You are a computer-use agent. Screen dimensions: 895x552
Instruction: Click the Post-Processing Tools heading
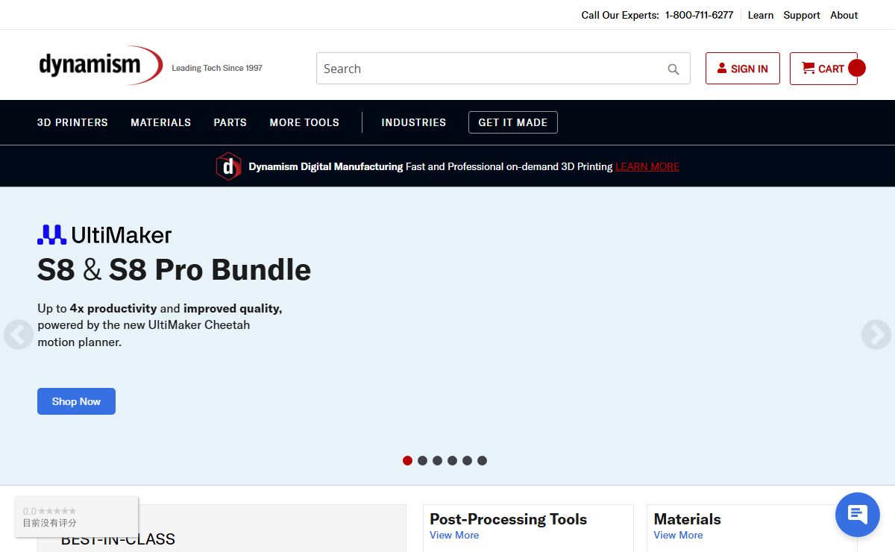click(x=509, y=519)
